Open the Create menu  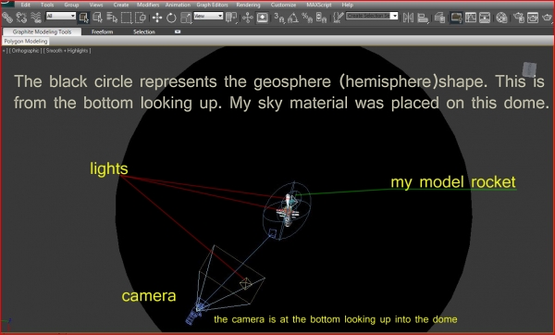coord(120,5)
